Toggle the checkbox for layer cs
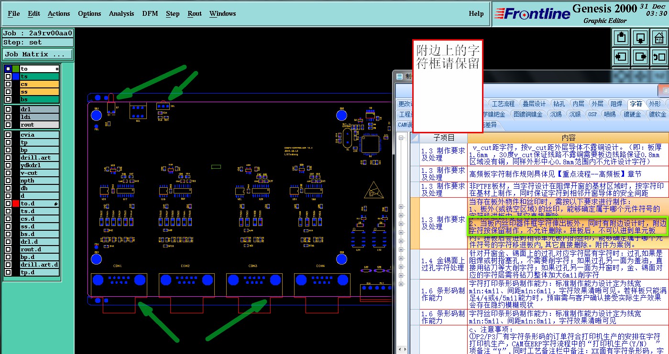The height and width of the screenshot is (354, 669). (x=8, y=84)
